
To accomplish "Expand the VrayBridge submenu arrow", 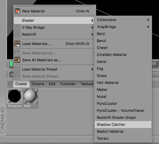I will (x=148, y=27).
